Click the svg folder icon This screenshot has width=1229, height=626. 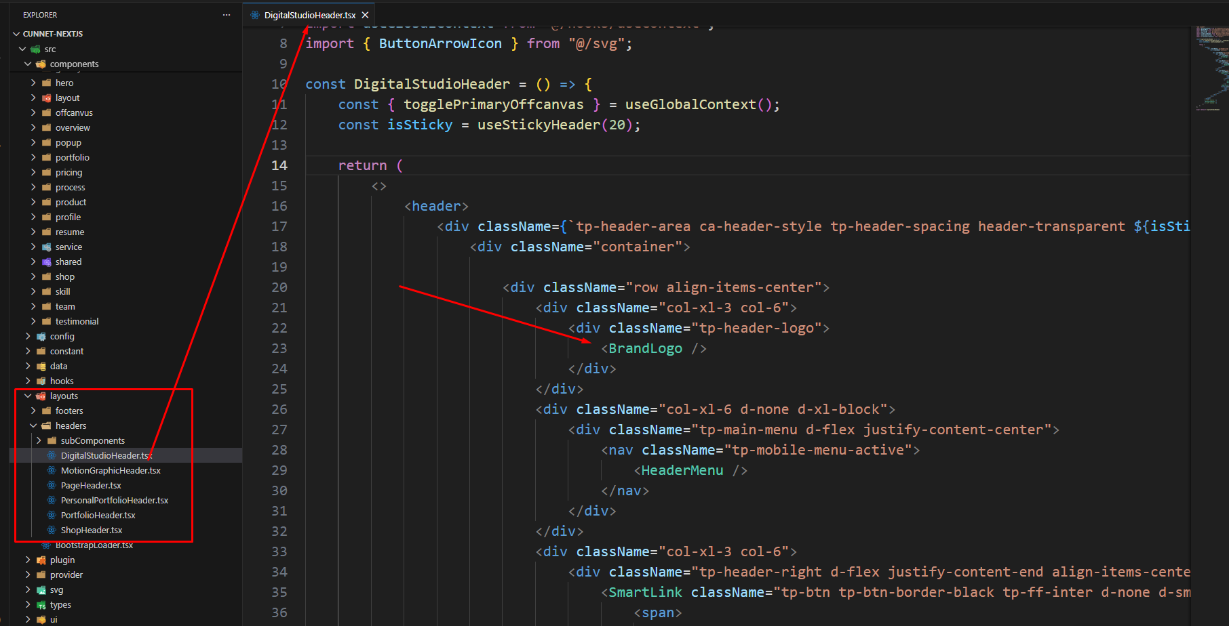[x=41, y=590]
